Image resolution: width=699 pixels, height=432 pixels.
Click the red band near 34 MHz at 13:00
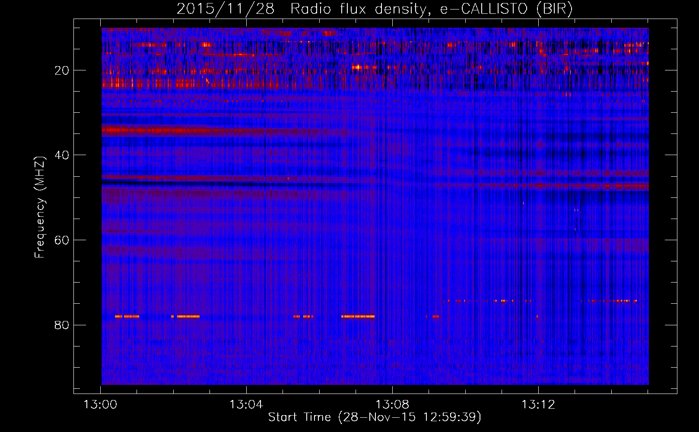tap(130, 130)
